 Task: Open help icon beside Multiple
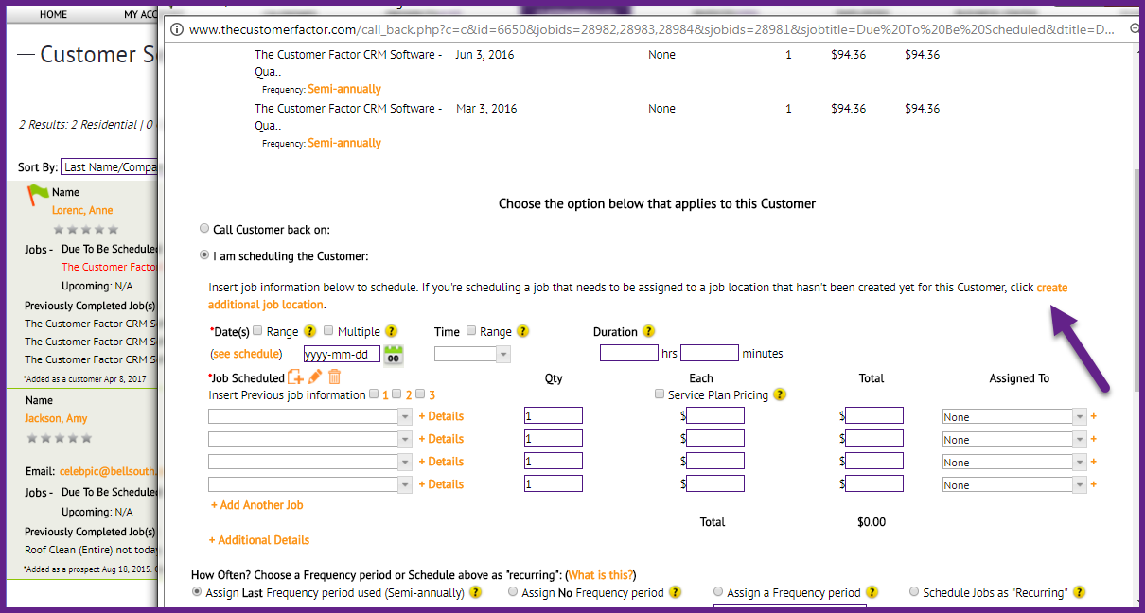click(x=392, y=332)
